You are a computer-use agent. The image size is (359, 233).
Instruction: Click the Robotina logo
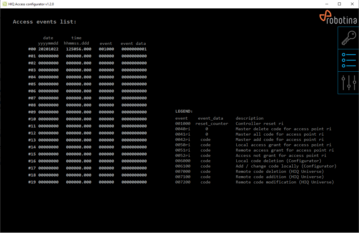[338, 17]
